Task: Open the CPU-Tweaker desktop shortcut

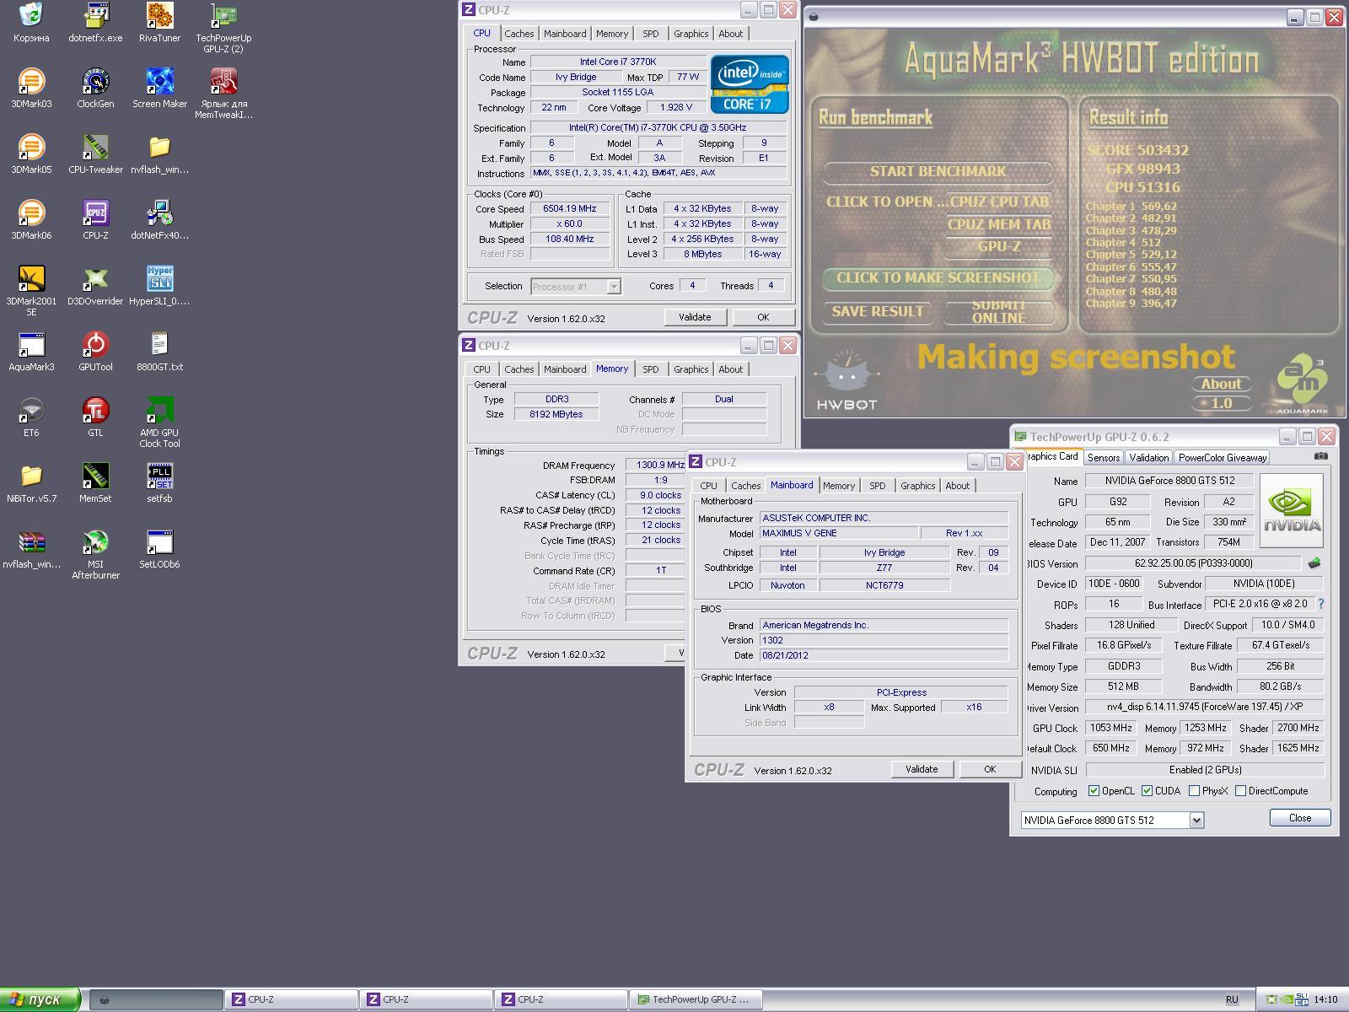Action: (95, 153)
